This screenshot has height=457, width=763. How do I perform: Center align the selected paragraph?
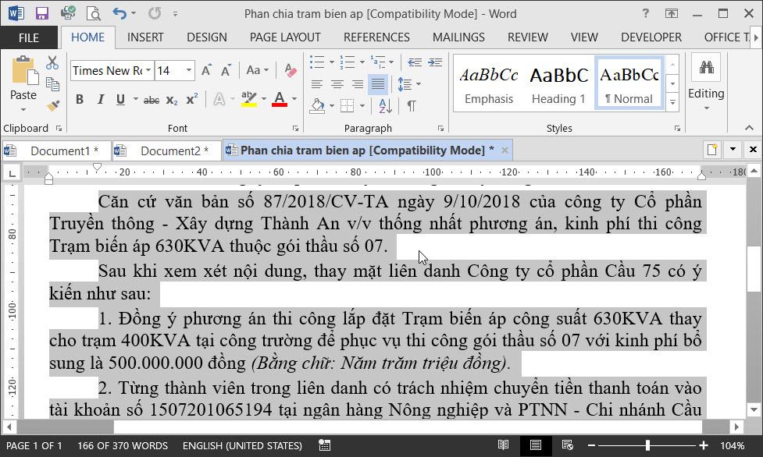point(336,85)
